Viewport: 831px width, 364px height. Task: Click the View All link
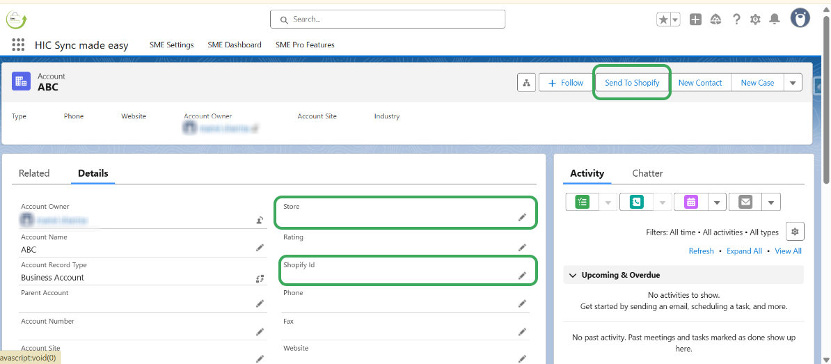[x=788, y=251]
